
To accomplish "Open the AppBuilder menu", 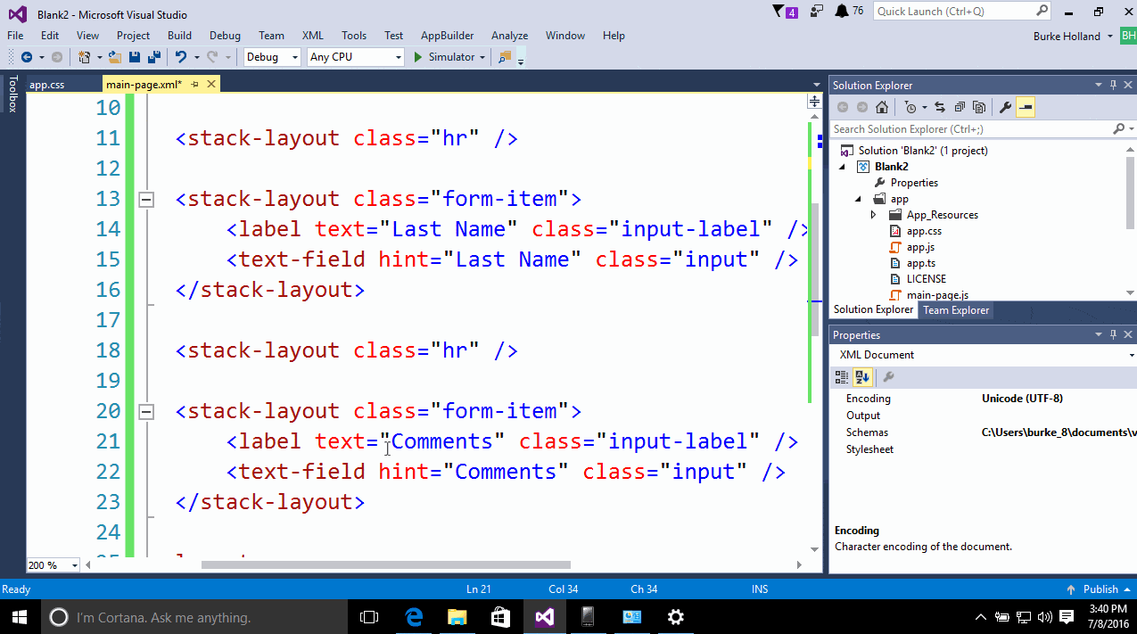I will tap(447, 36).
